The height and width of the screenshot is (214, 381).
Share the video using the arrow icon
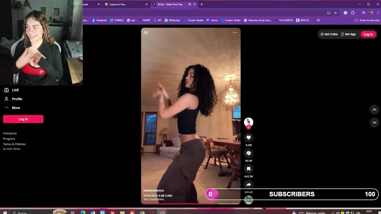click(x=249, y=185)
